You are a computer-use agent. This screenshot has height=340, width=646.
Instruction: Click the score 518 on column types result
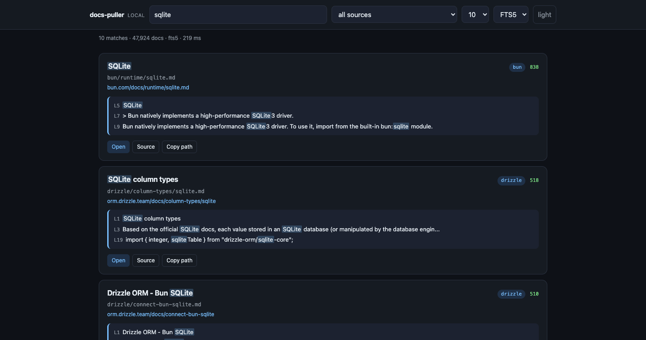point(534,181)
